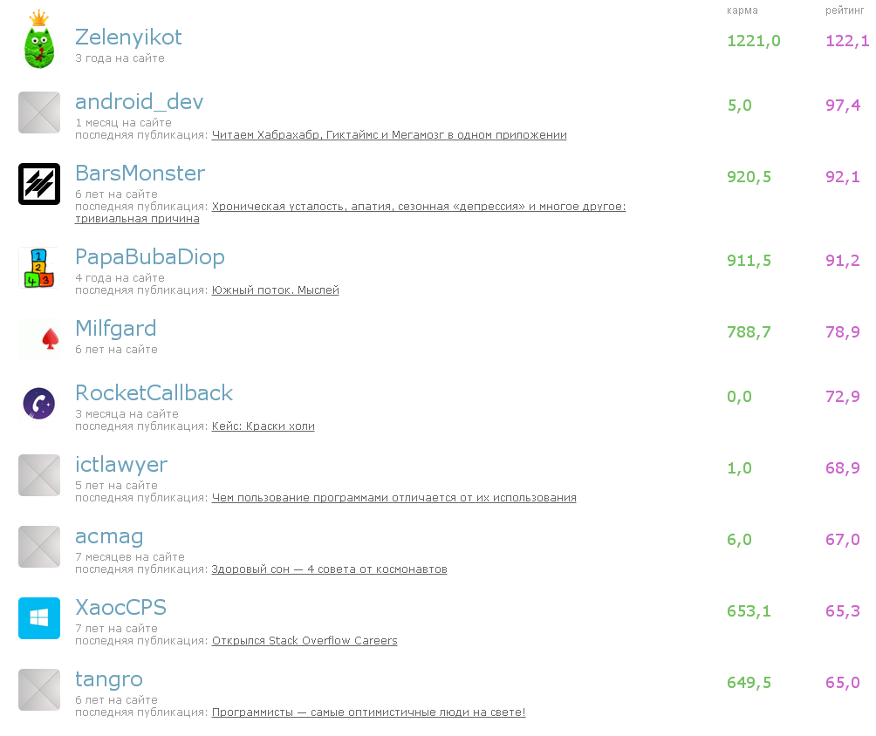Click XaocCPS's blue Windows logo avatar

39,618
